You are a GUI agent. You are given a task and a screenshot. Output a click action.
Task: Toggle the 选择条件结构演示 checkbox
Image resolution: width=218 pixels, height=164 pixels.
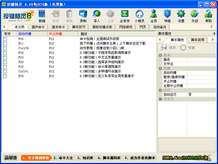[5, 62]
